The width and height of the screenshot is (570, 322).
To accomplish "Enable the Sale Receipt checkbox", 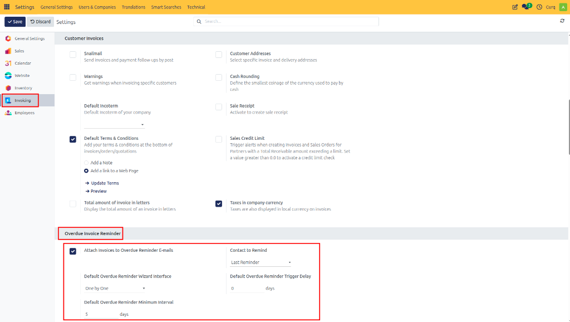I will click(x=219, y=107).
